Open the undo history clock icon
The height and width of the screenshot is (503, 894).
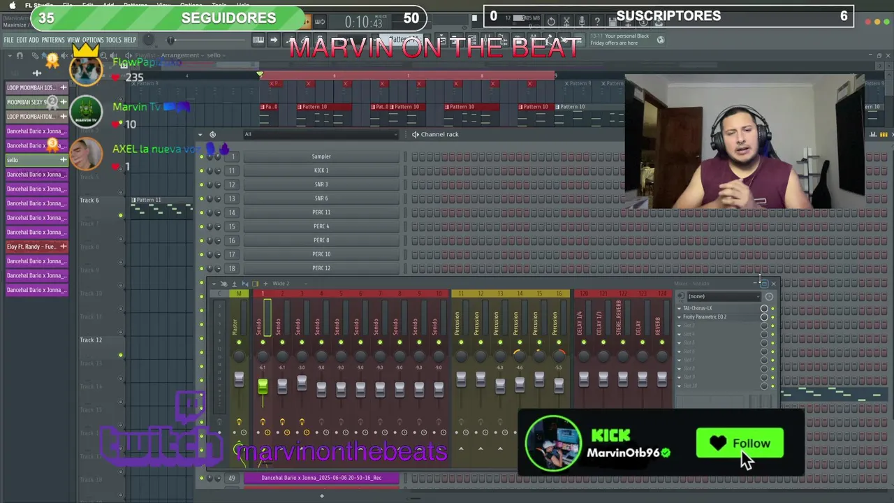pyautogui.click(x=551, y=22)
